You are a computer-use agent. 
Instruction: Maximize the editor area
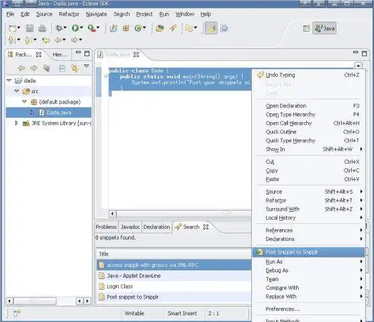pos(364,54)
